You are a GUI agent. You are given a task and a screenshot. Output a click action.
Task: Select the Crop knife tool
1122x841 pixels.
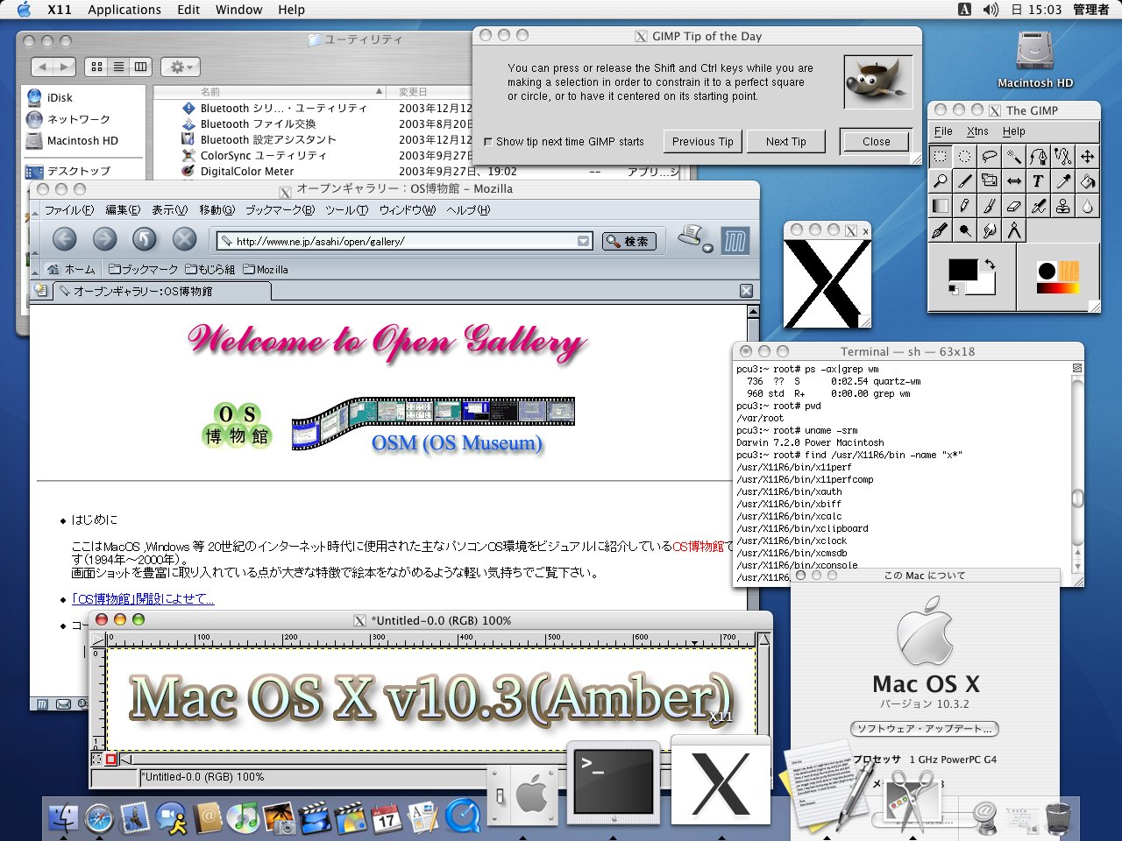coord(964,181)
